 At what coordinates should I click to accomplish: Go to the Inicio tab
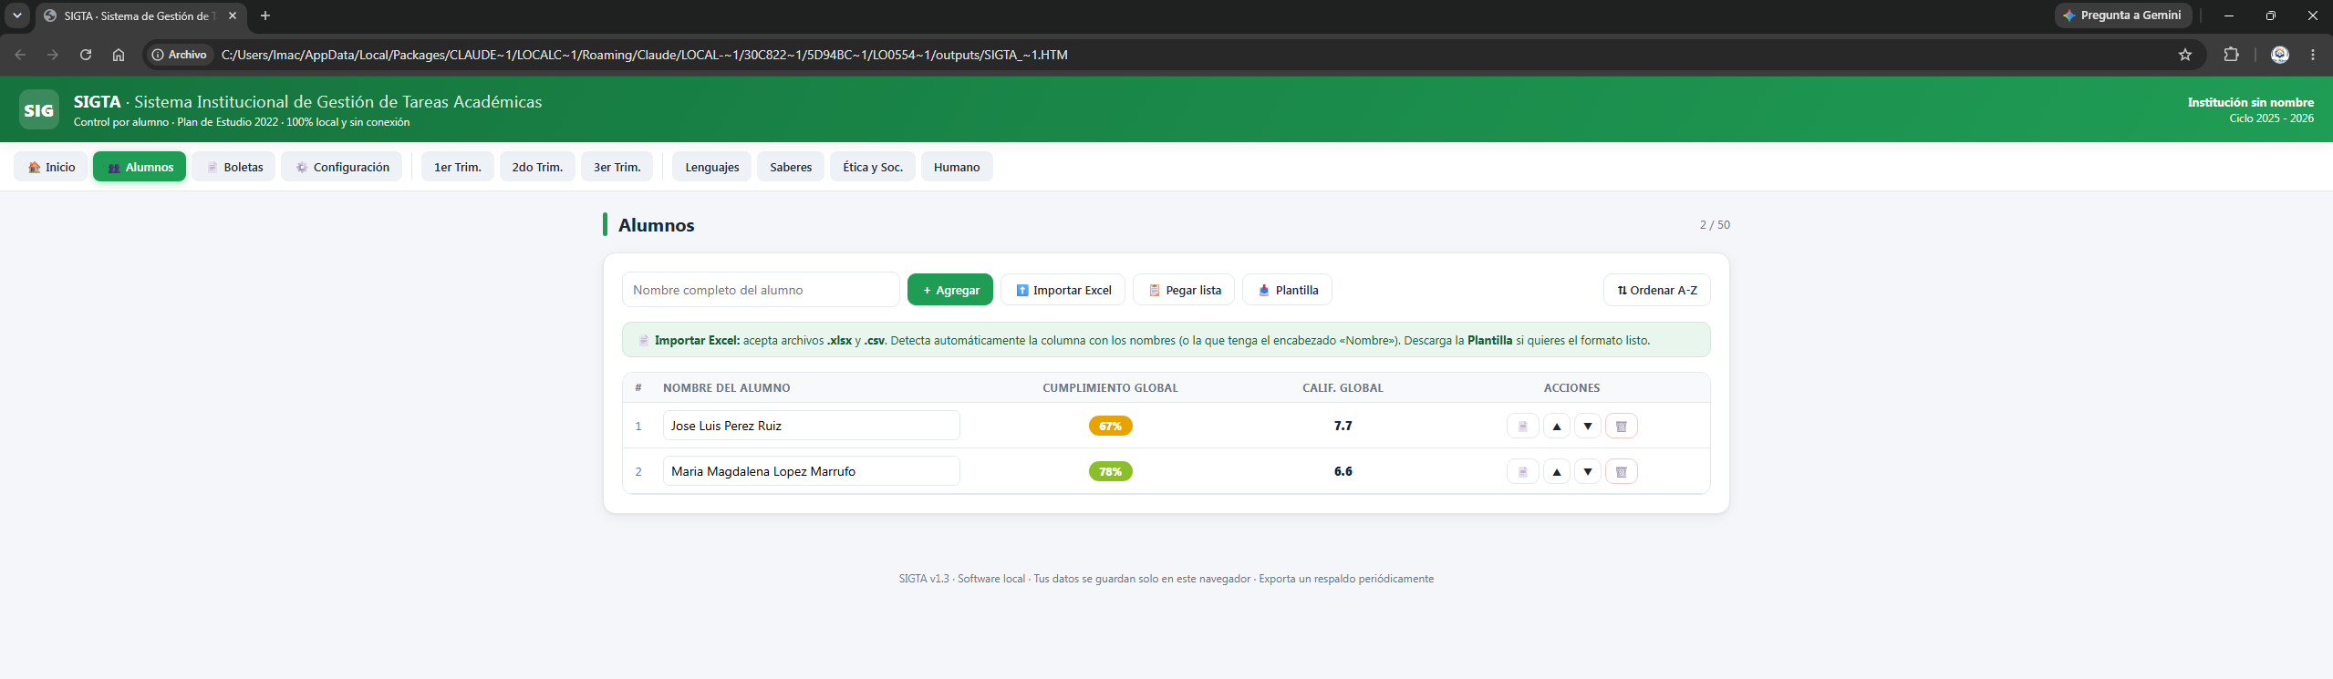(x=51, y=167)
